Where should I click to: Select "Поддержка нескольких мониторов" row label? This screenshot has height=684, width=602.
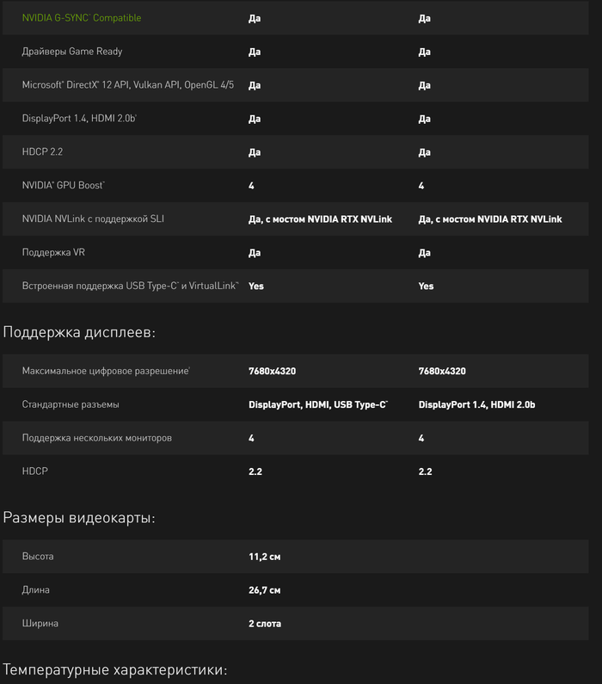point(97,438)
